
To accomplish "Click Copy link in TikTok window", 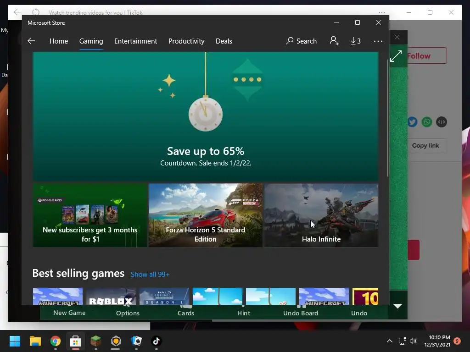I will [x=425, y=145].
